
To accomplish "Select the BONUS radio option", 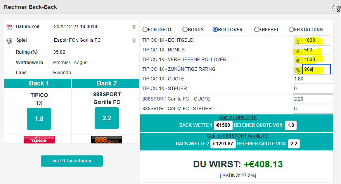I will coord(185,29).
